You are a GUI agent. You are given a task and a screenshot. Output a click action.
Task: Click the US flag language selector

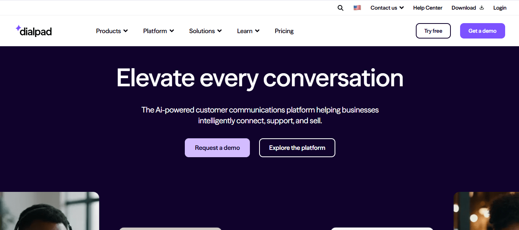(357, 8)
